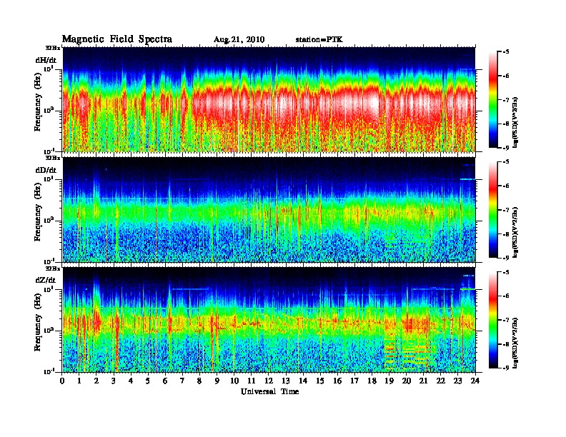Open the dH/dt spectrogram plot
The width and height of the screenshot is (566, 437).
tap(269, 99)
